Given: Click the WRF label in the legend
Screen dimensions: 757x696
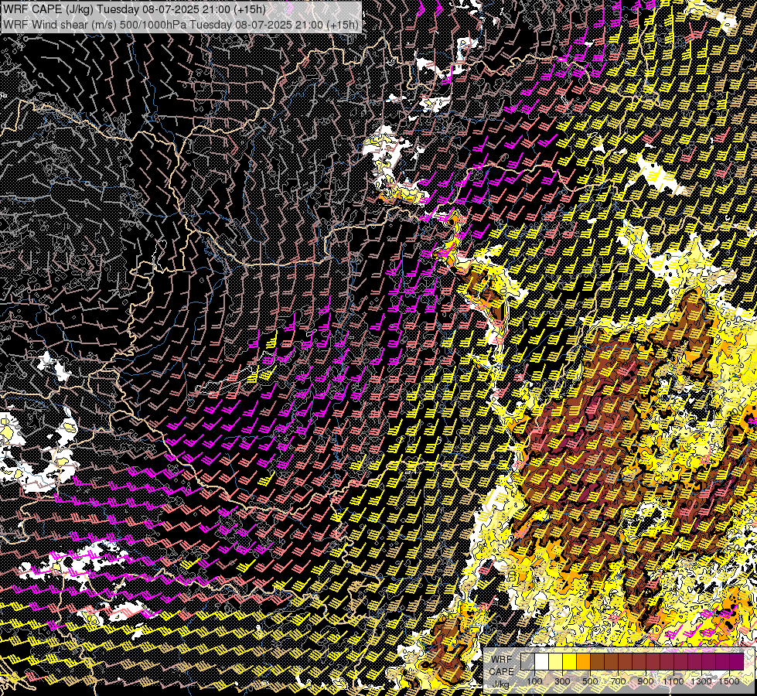Looking at the screenshot, I should coord(502,660).
